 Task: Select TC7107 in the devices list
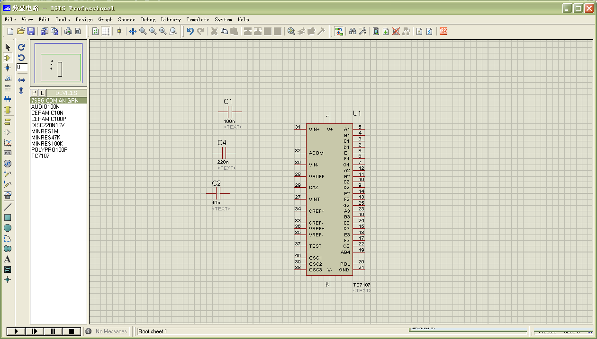pyautogui.click(x=40, y=156)
